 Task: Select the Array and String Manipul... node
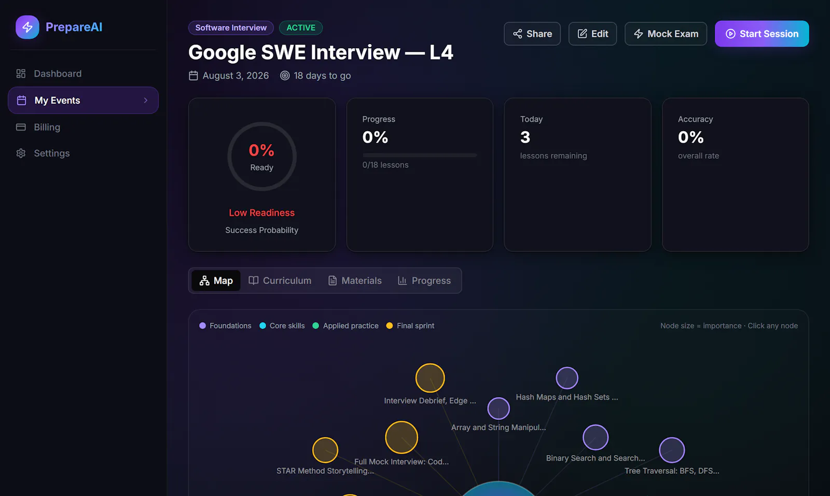(x=499, y=408)
